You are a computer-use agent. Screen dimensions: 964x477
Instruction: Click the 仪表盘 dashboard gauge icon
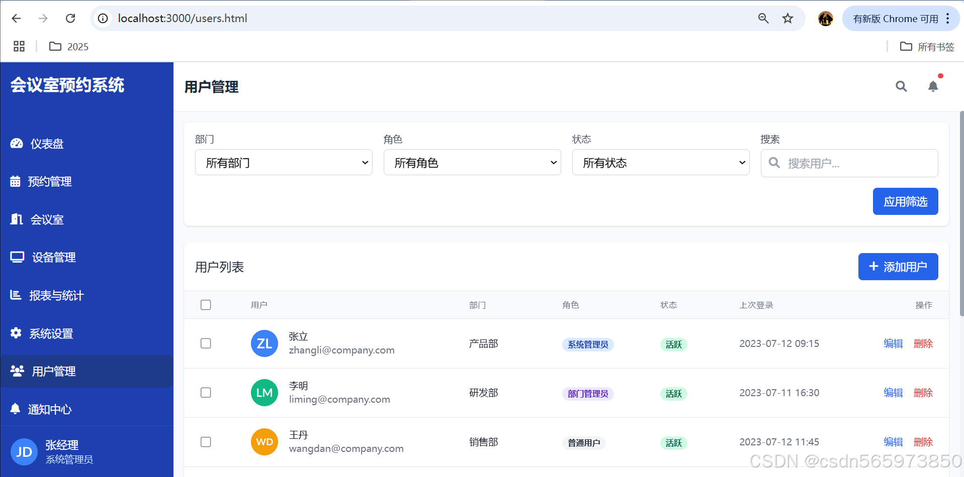click(17, 144)
